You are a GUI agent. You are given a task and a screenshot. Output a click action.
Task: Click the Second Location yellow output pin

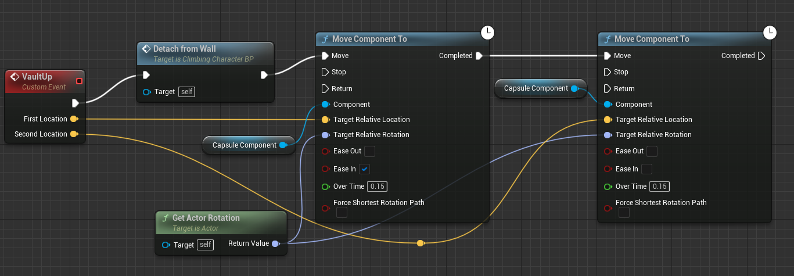click(x=74, y=134)
